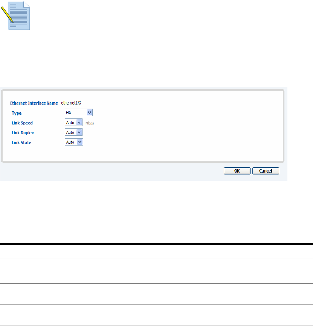
Task: Click the Type field label
Action: 17,113
